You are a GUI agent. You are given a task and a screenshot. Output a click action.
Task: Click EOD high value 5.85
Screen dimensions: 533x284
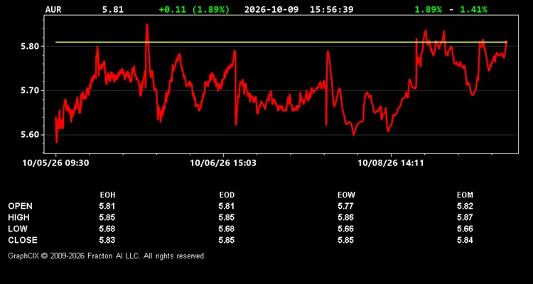227,217
